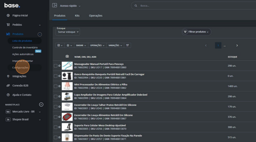
Task: Select the Lupa Ampliador De Imagens checkbox
Action: pyautogui.click(x=55, y=96)
